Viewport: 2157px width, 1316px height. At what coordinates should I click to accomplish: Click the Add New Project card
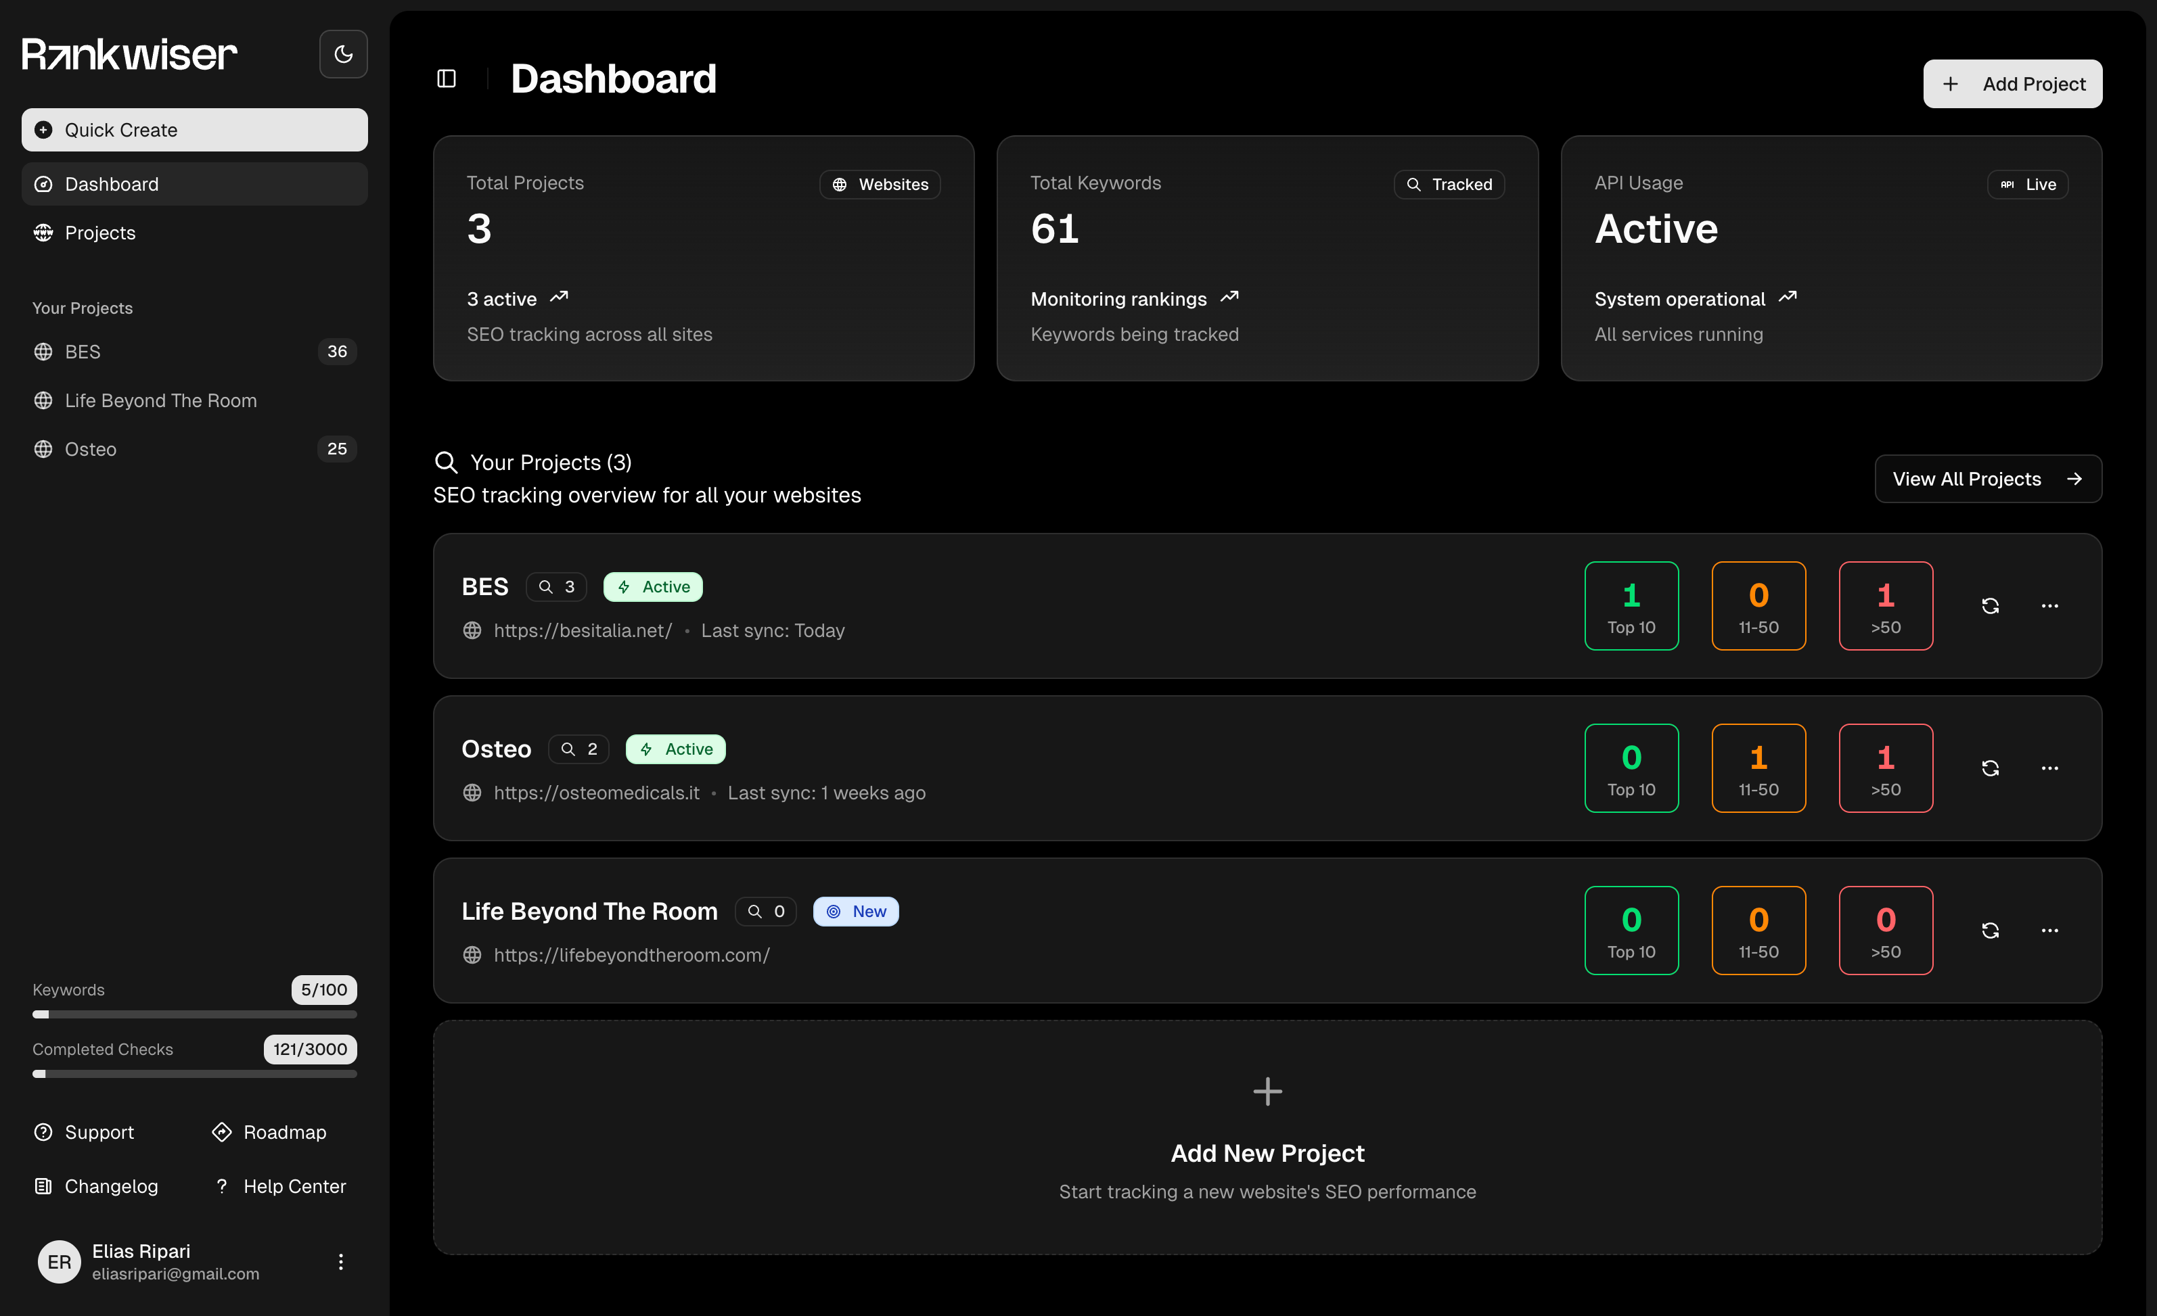1267,1137
